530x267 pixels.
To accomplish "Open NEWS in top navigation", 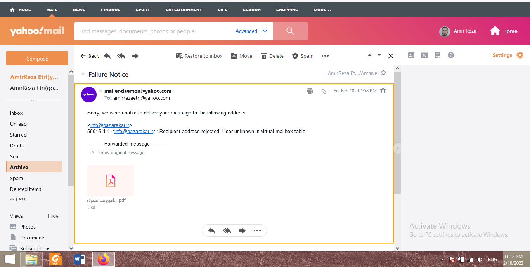I will pyautogui.click(x=79, y=10).
